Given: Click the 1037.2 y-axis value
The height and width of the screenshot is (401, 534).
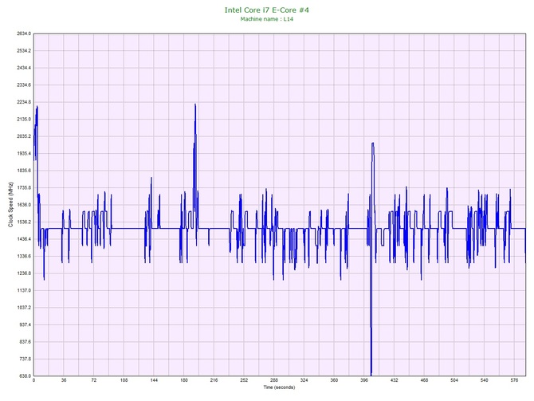Looking at the screenshot, I should coord(24,308).
